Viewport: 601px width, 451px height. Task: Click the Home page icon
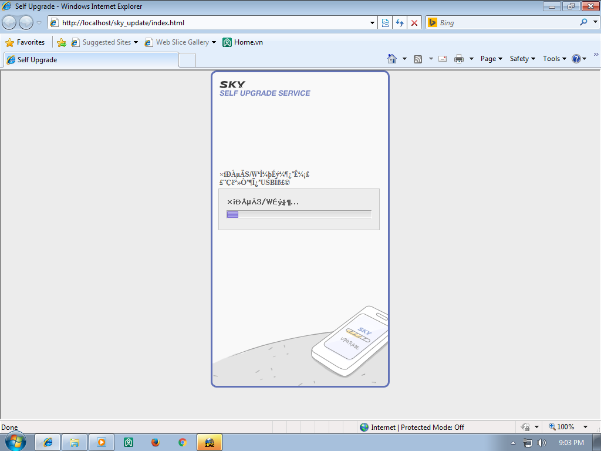391,59
